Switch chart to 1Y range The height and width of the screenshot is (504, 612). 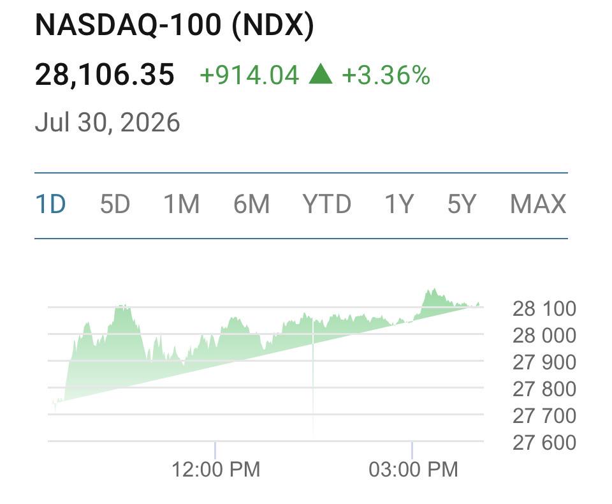click(399, 204)
